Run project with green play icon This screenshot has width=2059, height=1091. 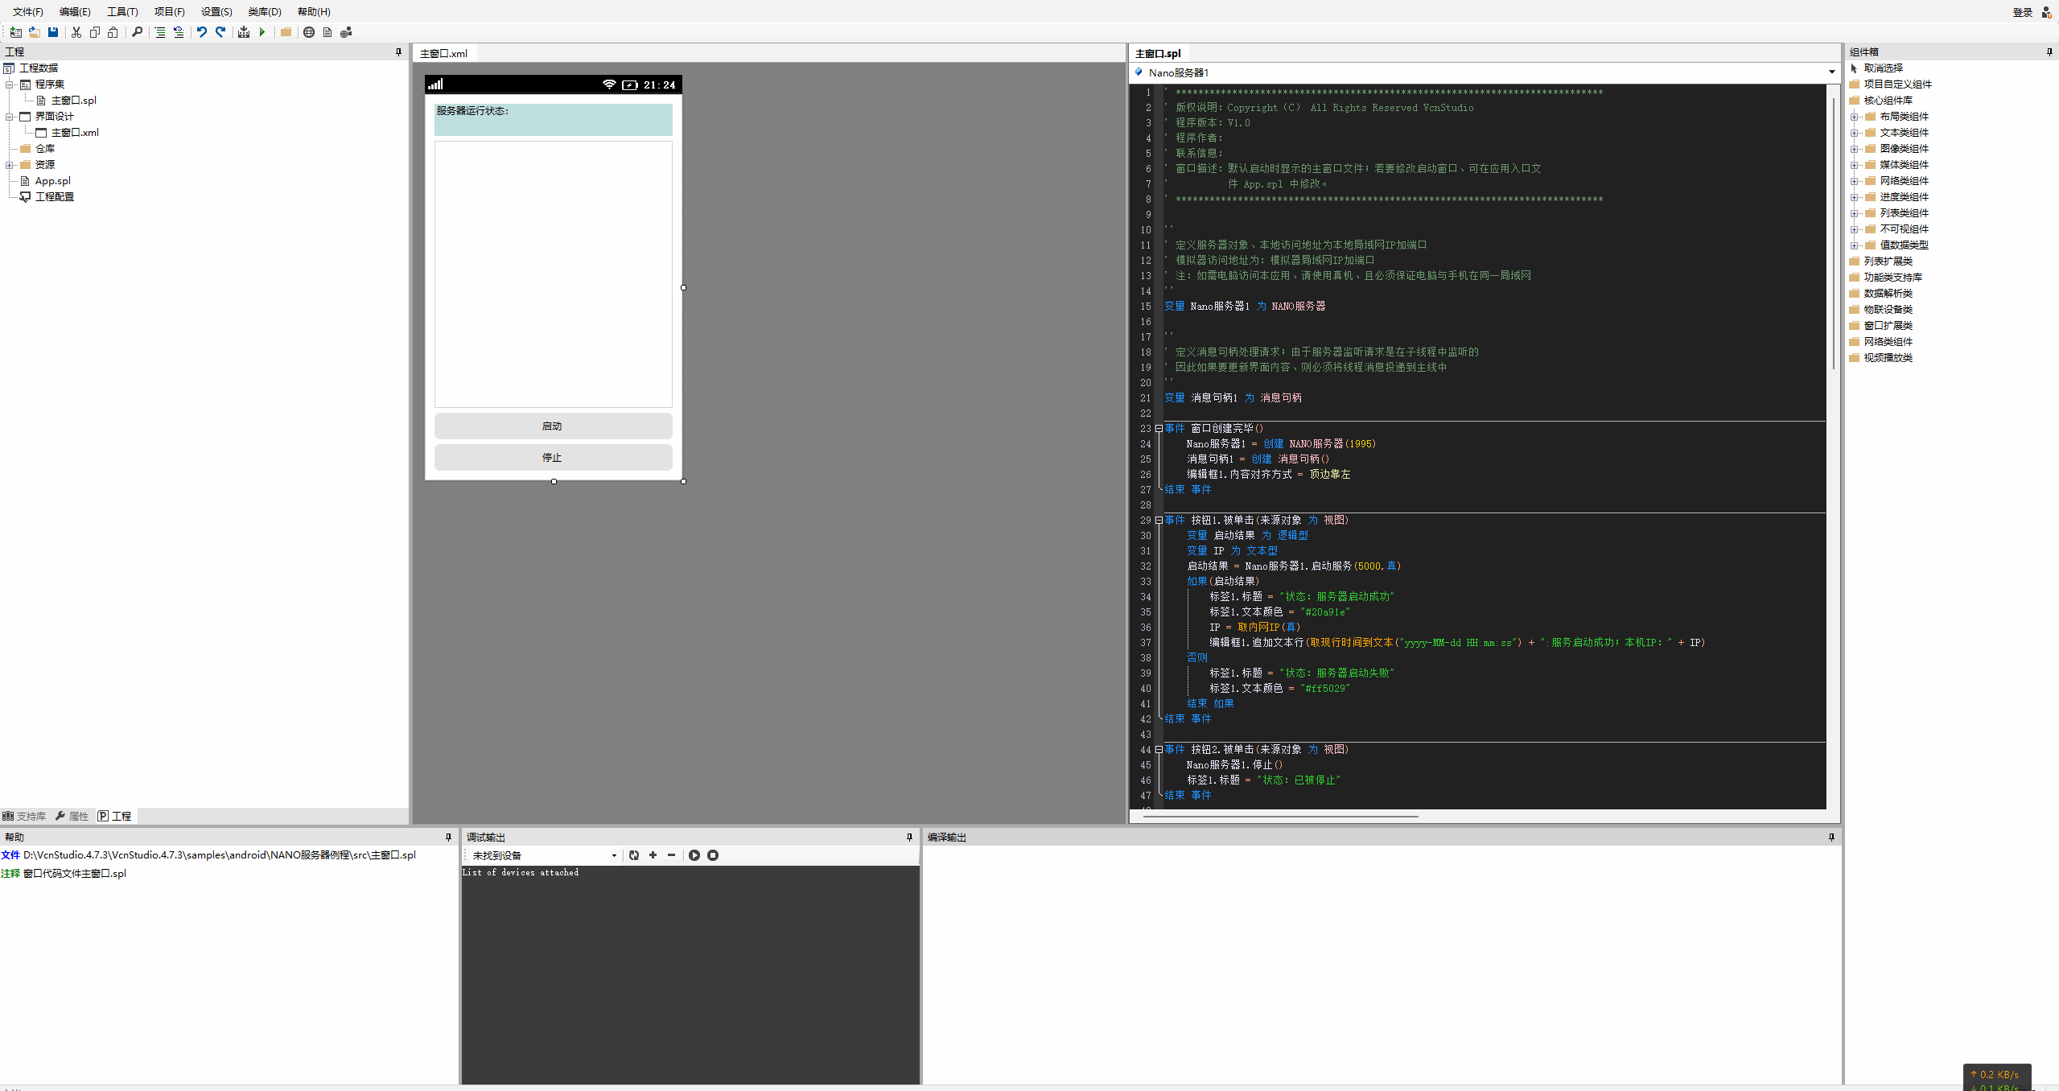click(x=262, y=32)
